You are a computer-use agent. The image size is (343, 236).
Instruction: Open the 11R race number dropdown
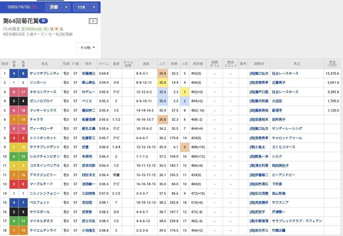click(x=85, y=7)
